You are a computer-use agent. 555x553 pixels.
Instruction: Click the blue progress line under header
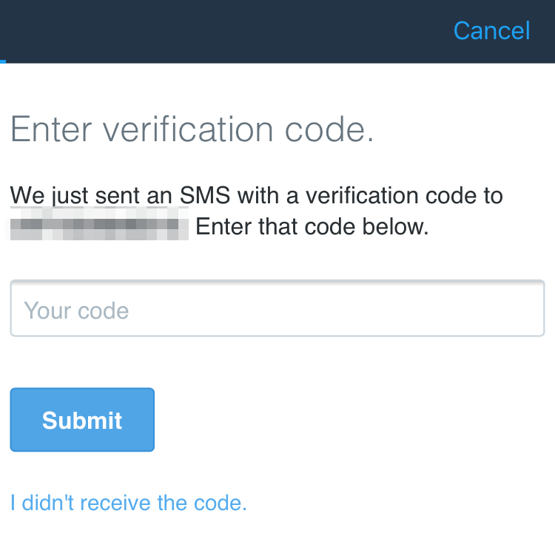click(3, 61)
